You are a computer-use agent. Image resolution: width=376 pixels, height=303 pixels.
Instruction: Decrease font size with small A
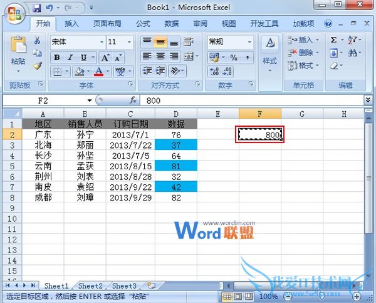[118, 57]
